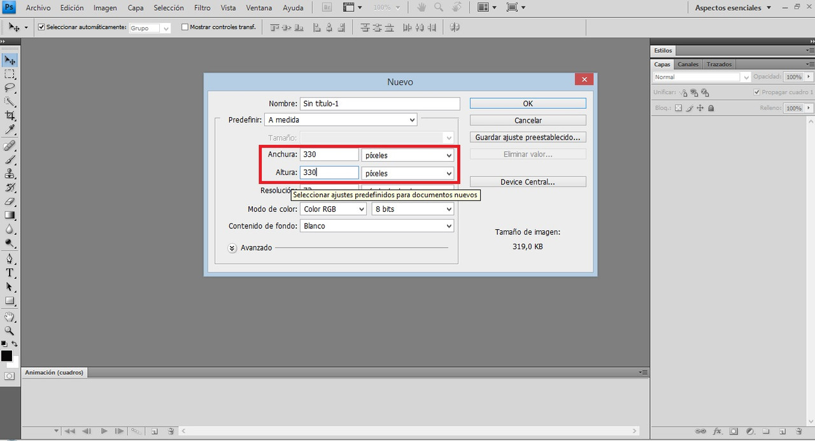The image size is (815, 441).
Task: Open the Animación panel options menu
Action: (643, 372)
